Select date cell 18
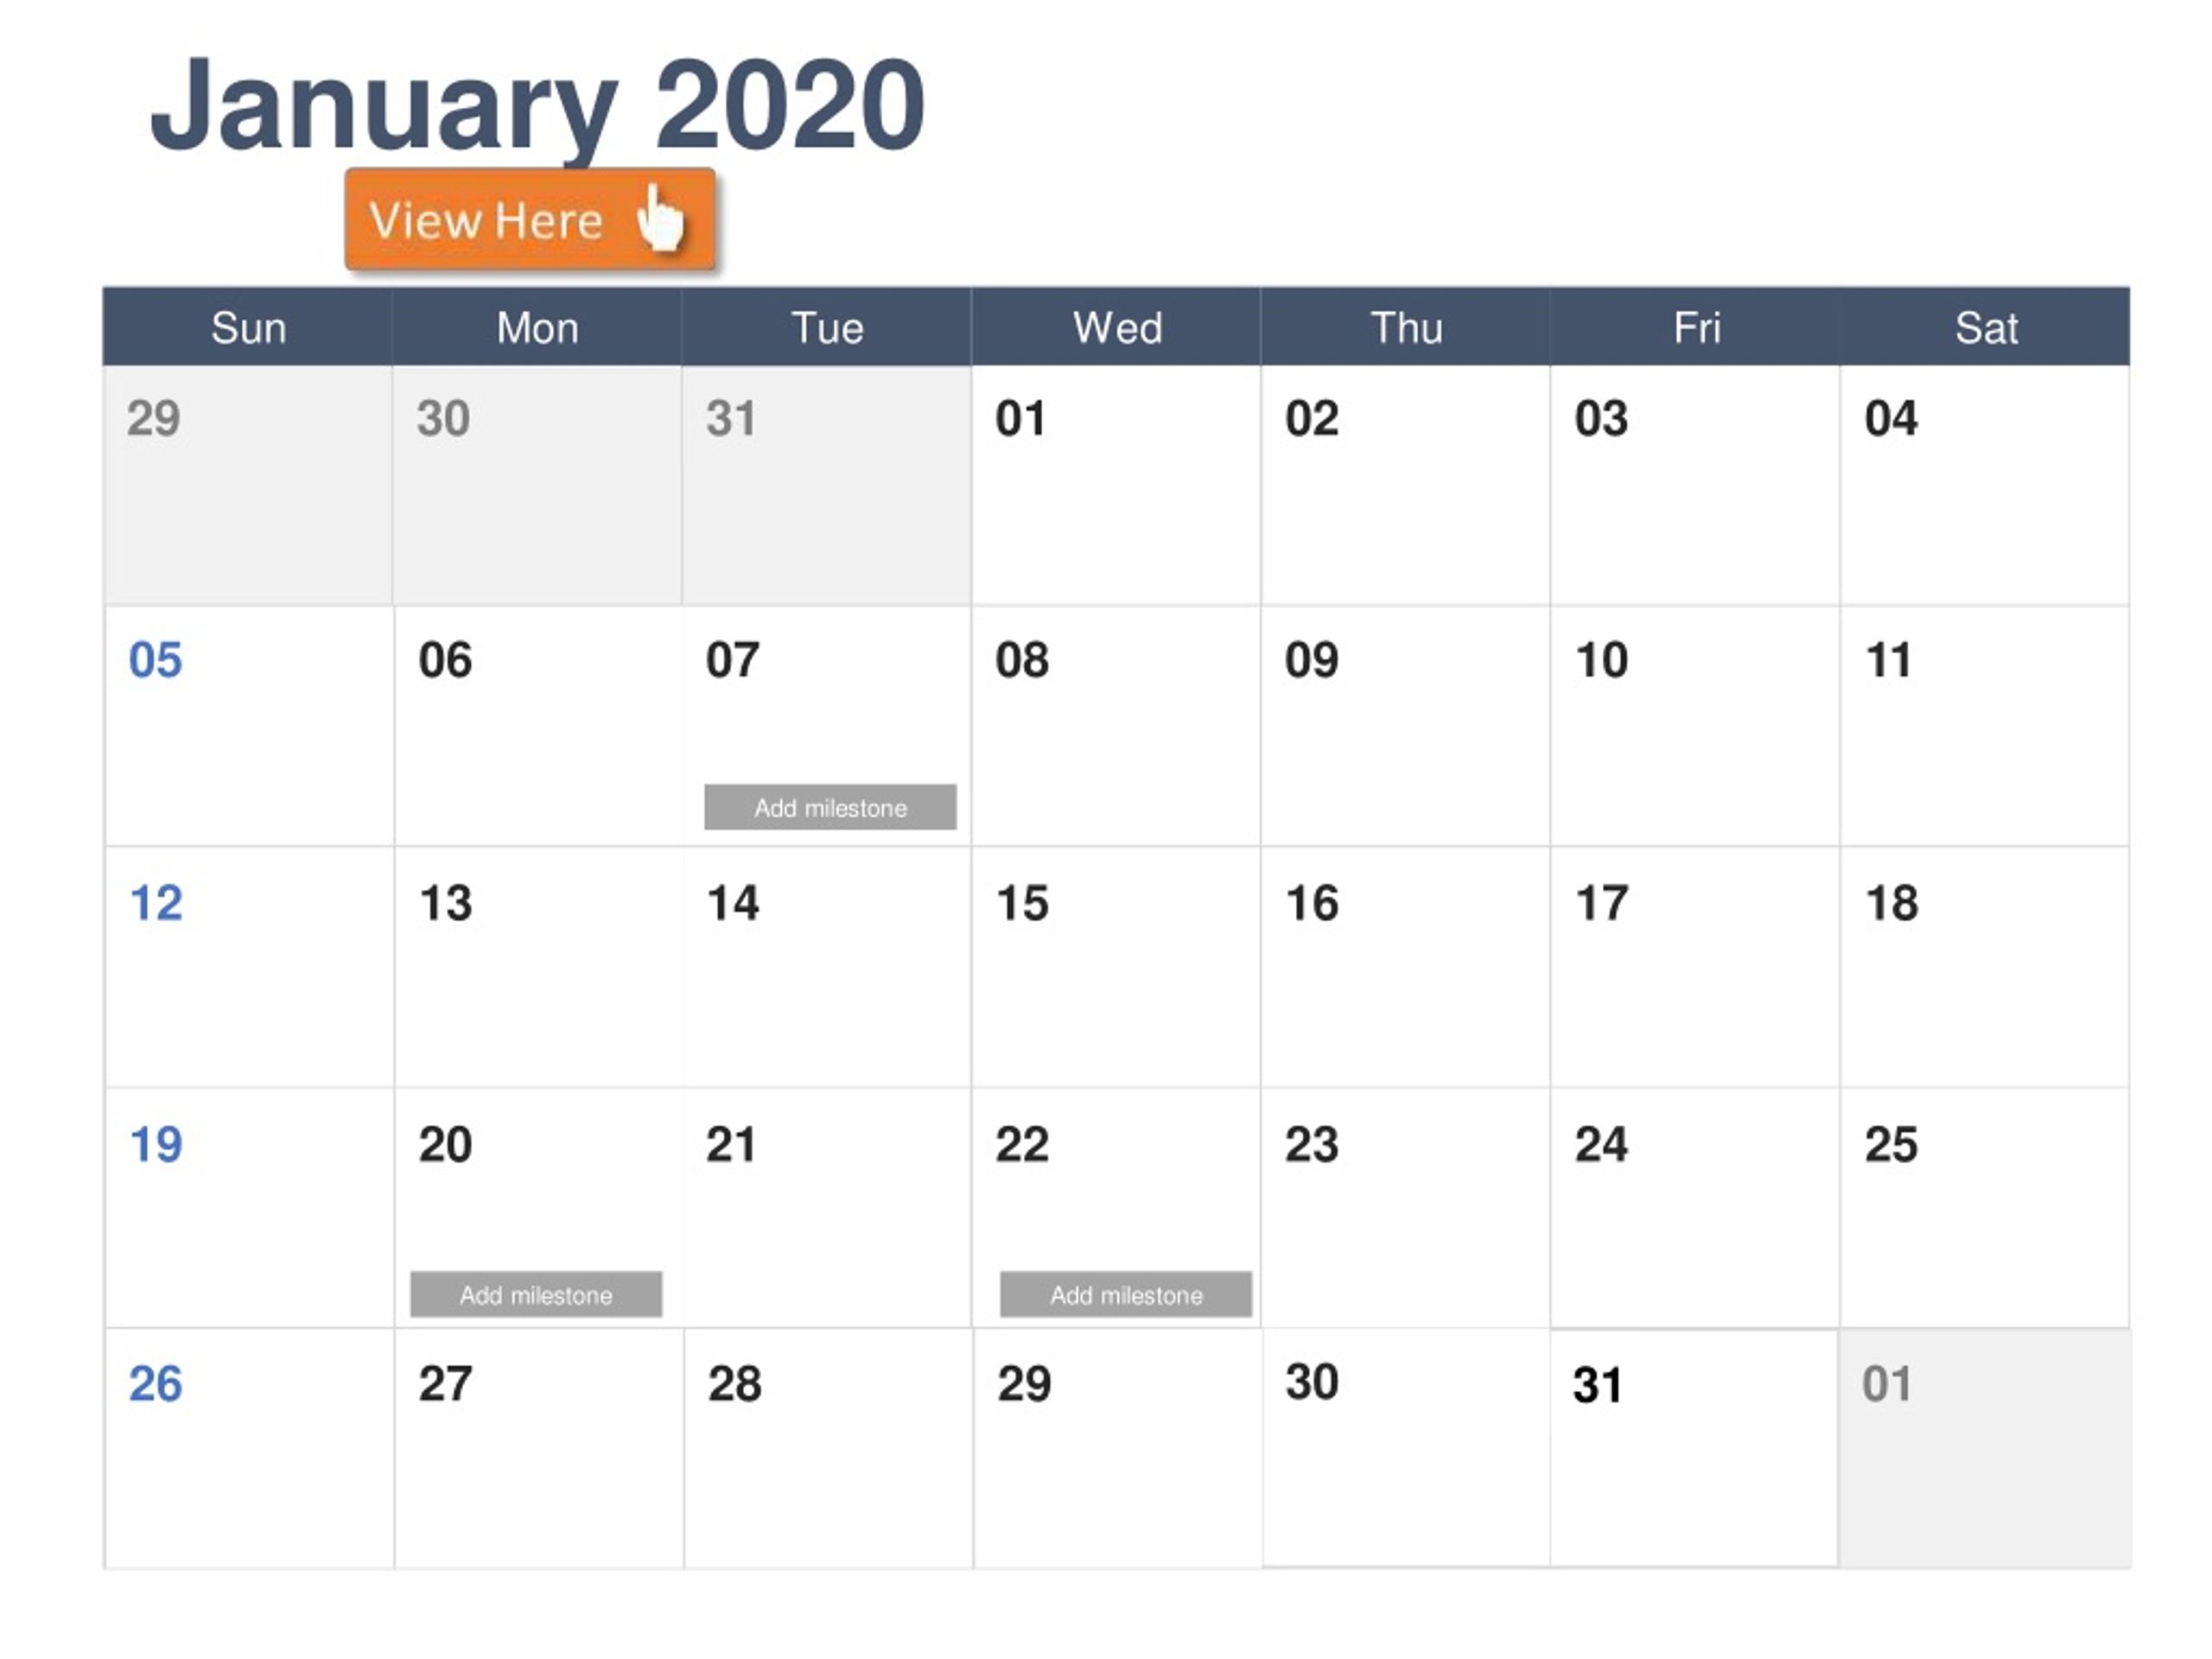 coord(1985,967)
